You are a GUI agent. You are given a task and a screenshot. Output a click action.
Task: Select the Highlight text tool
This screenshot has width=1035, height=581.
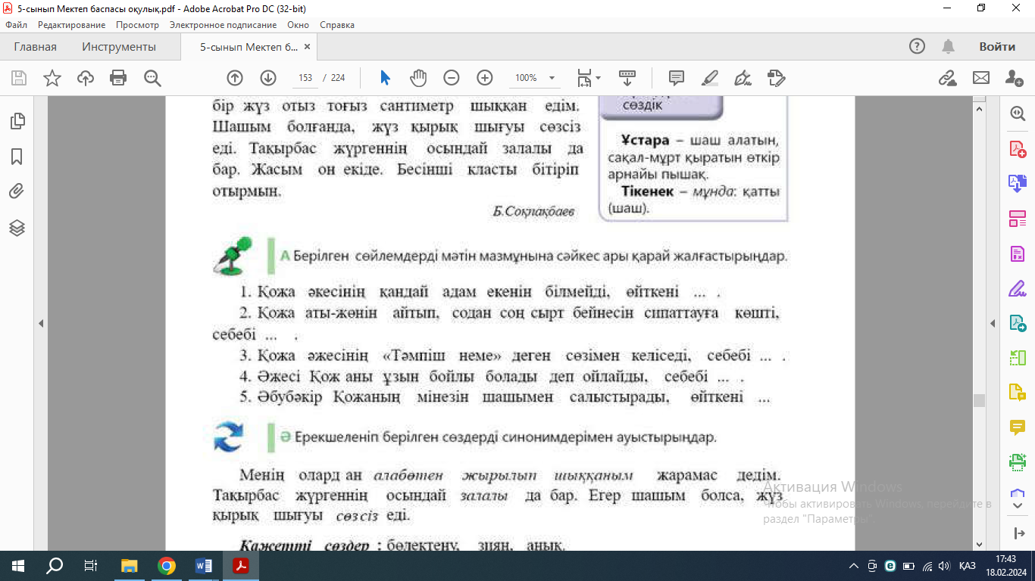[710, 78]
